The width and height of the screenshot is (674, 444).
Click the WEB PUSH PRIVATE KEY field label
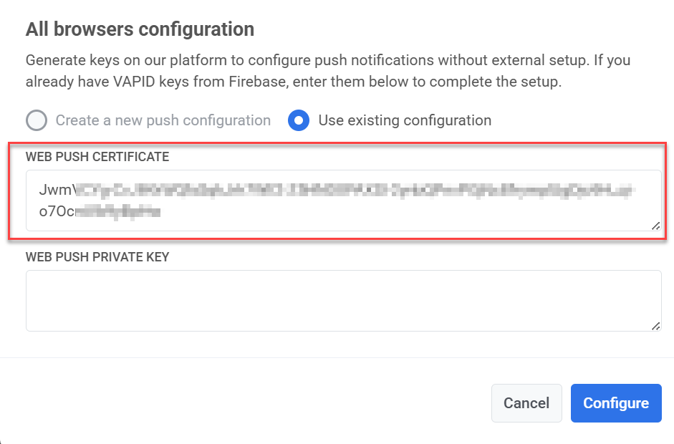pyautogui.click(x=97, y=257)
